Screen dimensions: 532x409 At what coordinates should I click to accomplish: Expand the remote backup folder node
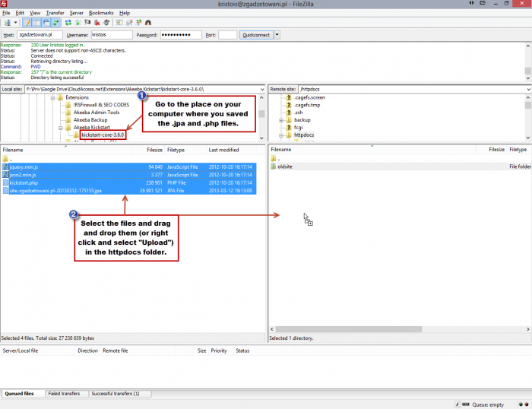[281, 120]
